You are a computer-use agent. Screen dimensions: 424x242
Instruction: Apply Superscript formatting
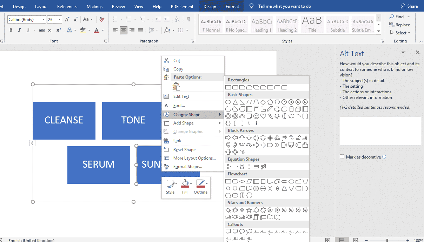[x=58, y=30]
